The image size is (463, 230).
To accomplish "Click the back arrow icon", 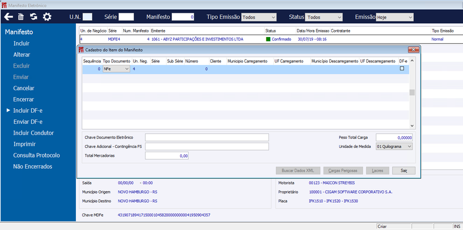I will 8,17.
